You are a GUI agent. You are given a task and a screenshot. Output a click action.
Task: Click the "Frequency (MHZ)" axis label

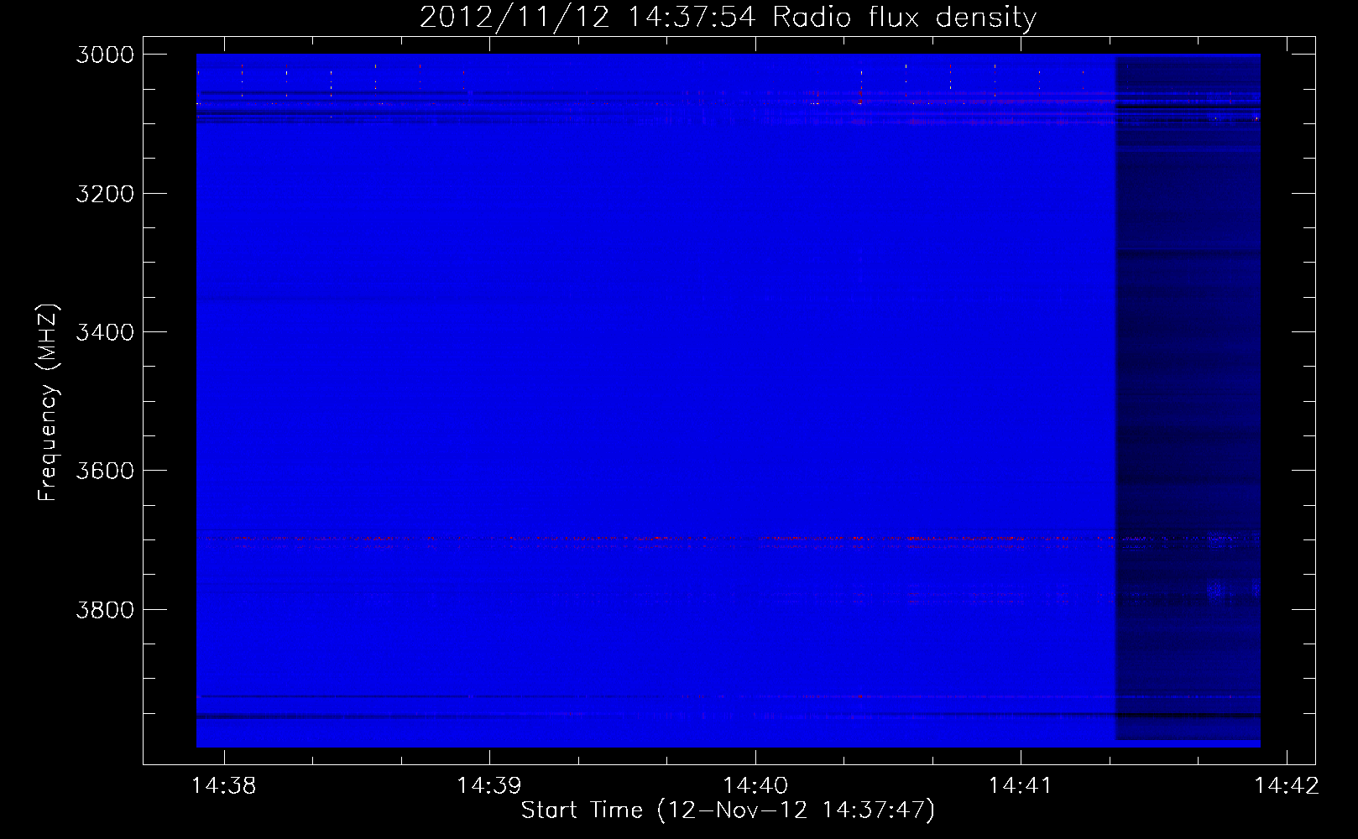coord(48,403)
